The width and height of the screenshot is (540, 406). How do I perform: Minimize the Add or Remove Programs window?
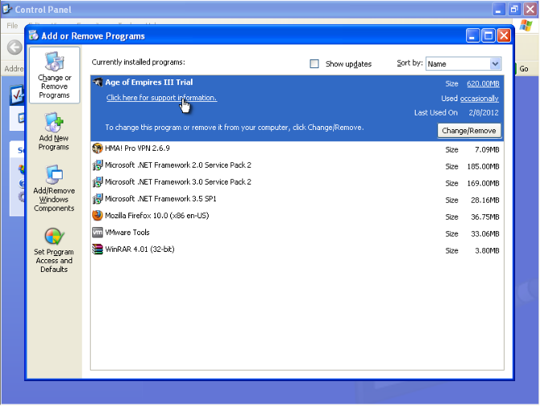pyautogui.click(x=473, y=35)
